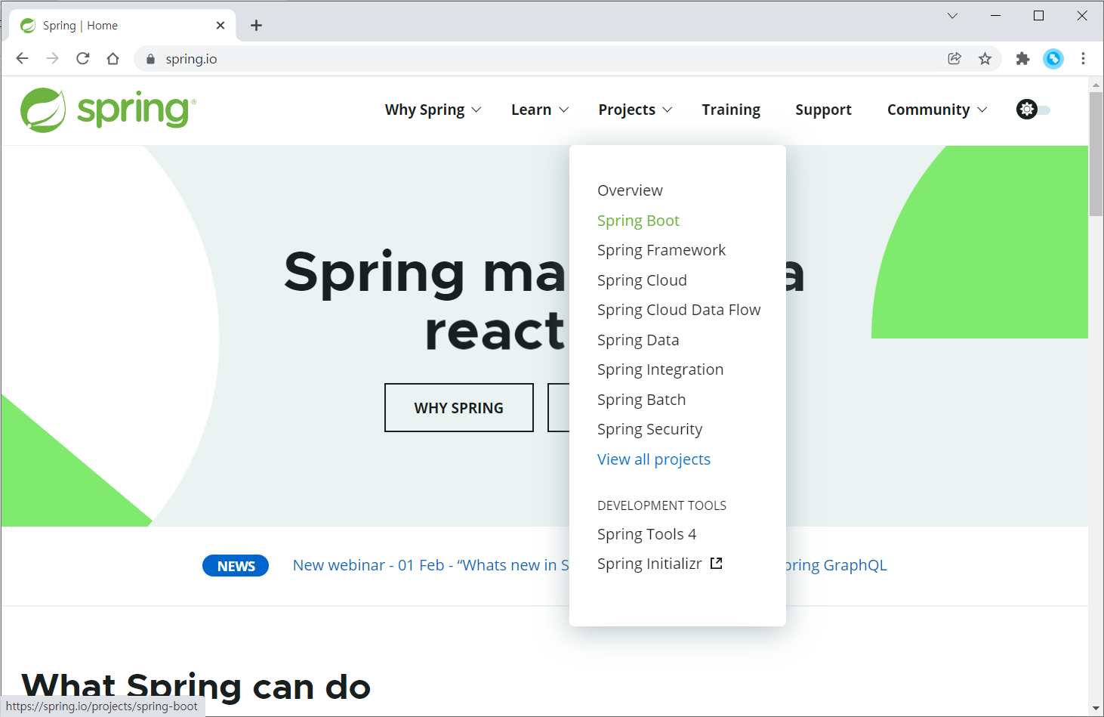Reload the spring.io page
Image resolution: width=1104 pixels, height=717 pixels.
(x=83, y=58)
